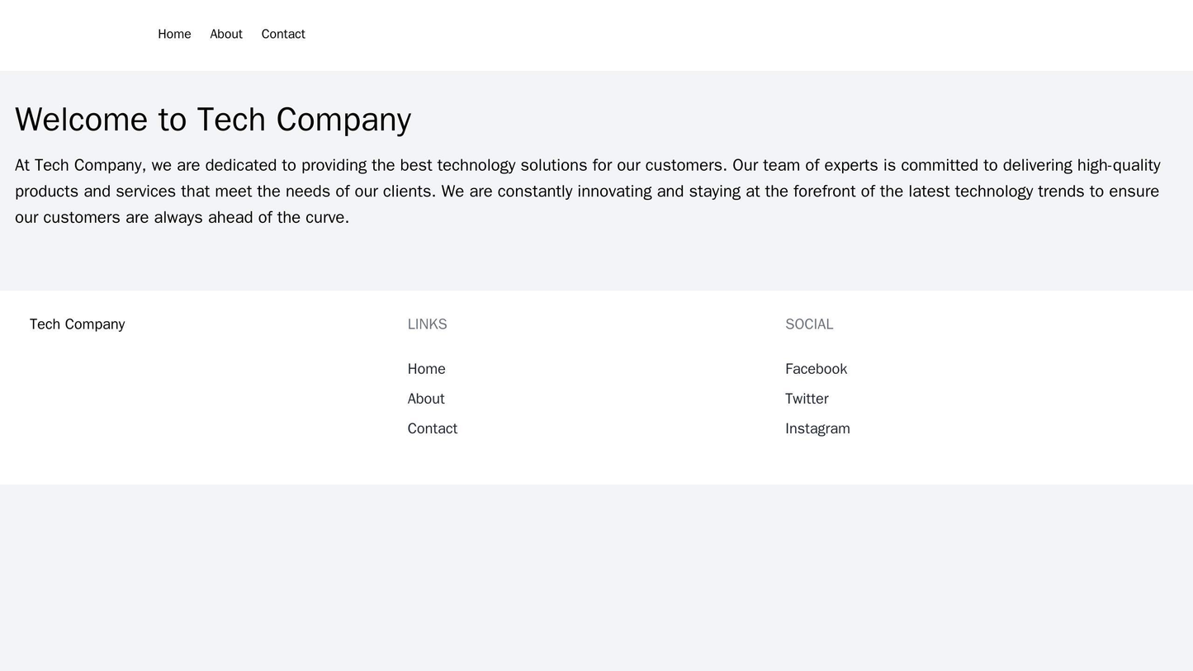The image size is (1193, 671).
Task: Select Contact under the footer LINKS section
Action: click(432, 428)
